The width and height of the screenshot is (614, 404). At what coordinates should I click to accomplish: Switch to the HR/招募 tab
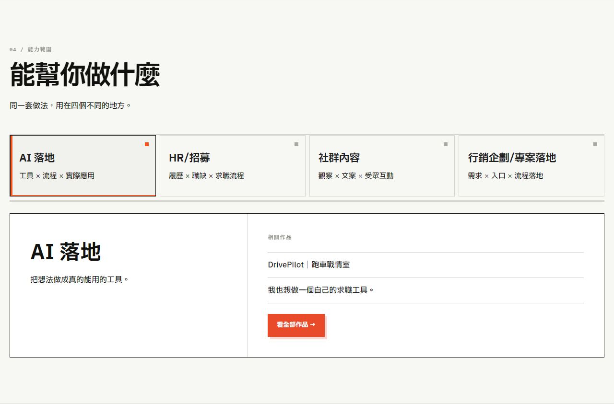[233, 166]
